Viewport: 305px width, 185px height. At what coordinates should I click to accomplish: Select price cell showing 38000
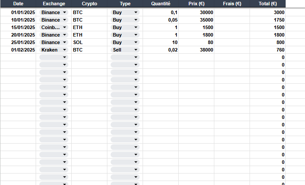[196, 50]
